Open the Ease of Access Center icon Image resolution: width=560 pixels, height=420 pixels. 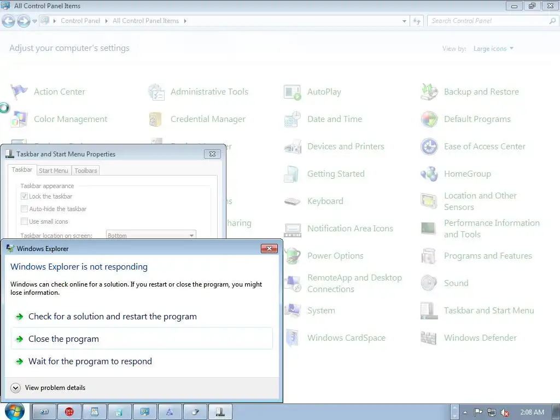(429, 147)
